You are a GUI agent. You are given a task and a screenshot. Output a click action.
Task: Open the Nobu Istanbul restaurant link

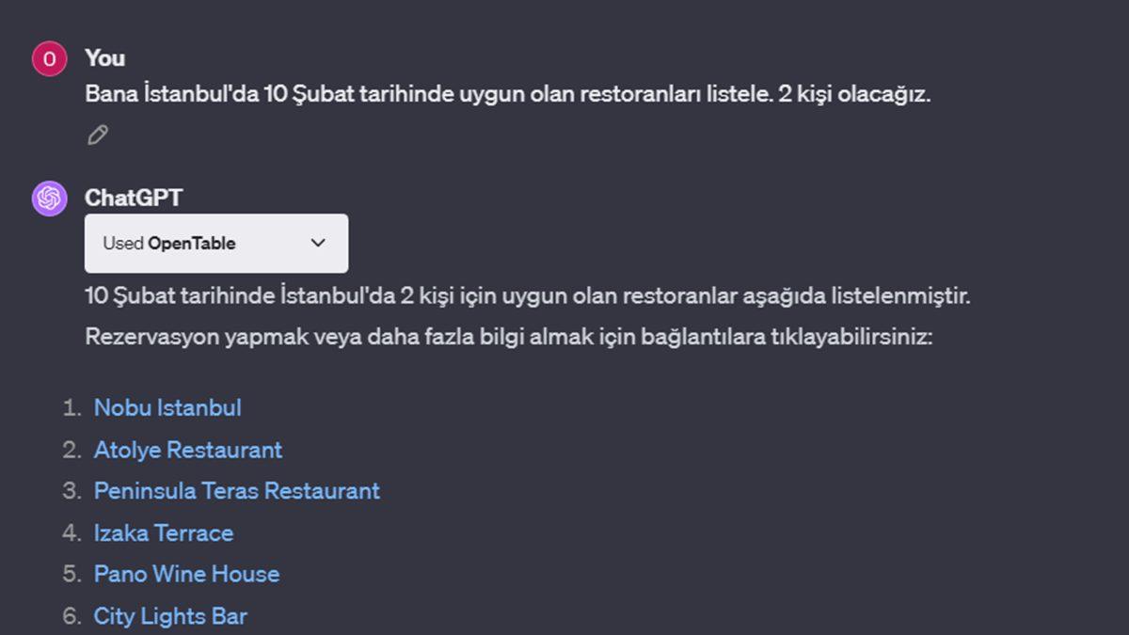[x=167, y=407]
